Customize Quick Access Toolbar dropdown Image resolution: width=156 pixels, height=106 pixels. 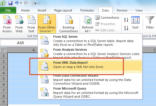tap(35, 3)
